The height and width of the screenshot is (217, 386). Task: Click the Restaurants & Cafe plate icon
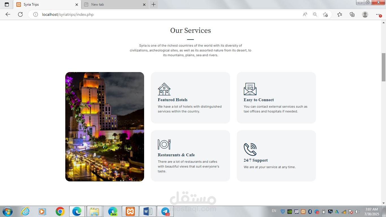164,144
